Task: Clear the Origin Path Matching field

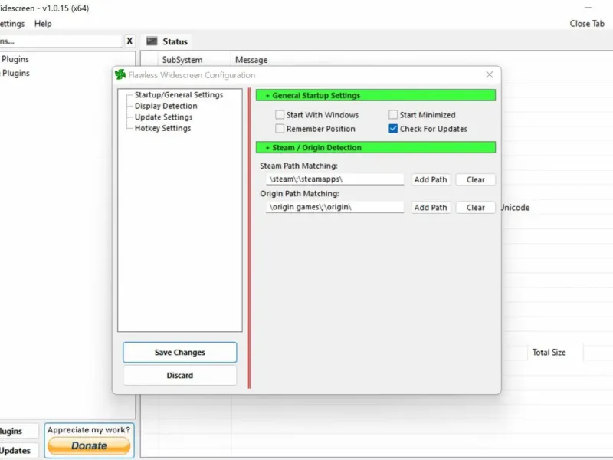Action: (x=475, y=207)
